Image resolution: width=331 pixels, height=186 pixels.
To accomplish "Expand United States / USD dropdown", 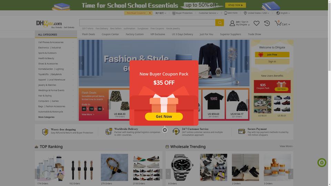I will [256, 13].
